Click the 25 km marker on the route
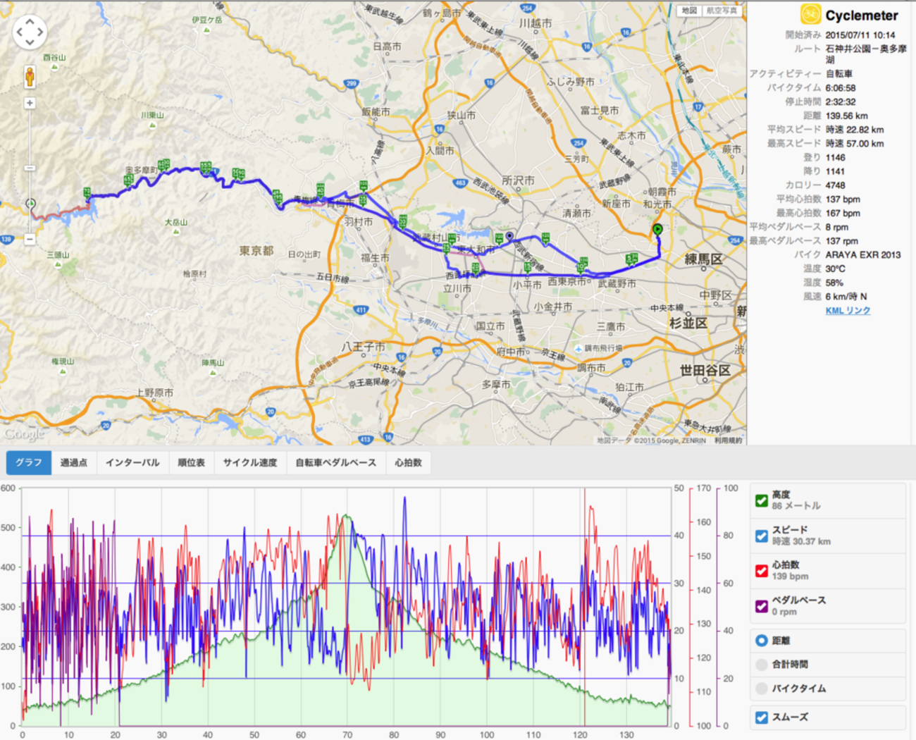 (447, 249)
